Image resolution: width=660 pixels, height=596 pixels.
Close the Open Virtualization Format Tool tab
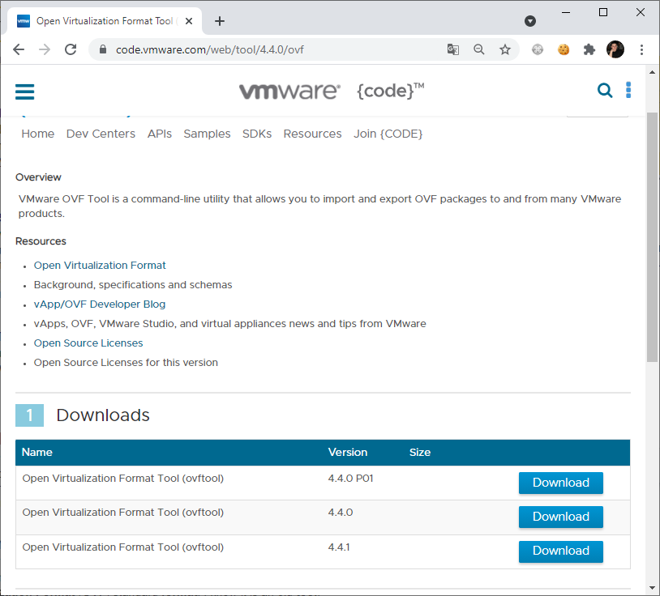189,21
